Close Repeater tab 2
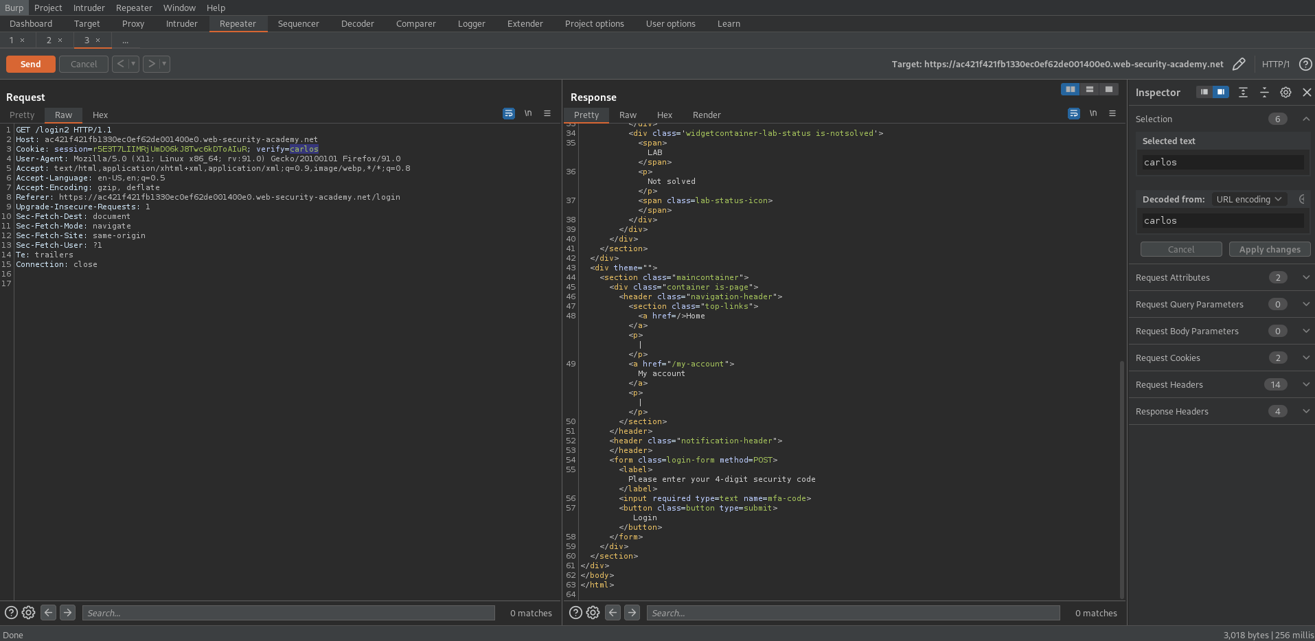Viewport: 1315px width, 641px height. coord(60,40)
